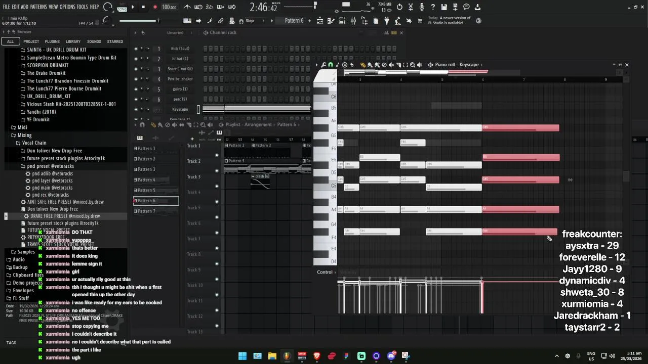Image resolution: width=648 pixels, height=364 pixels.
Task: Click the link chain icon in toolbar
Action: (221, 21)
